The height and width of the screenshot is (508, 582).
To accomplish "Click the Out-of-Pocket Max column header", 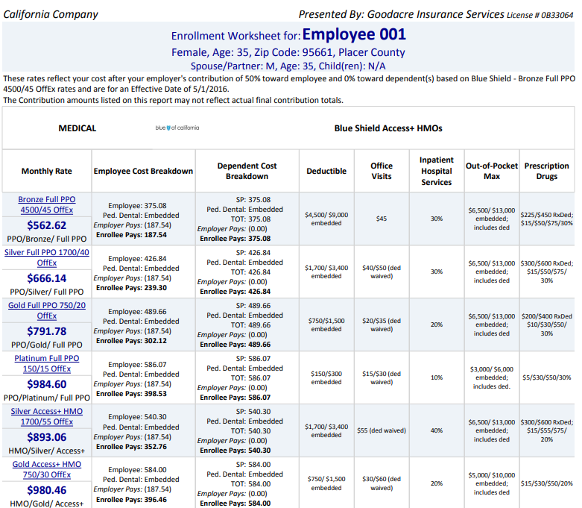I will tap(492, 171).
